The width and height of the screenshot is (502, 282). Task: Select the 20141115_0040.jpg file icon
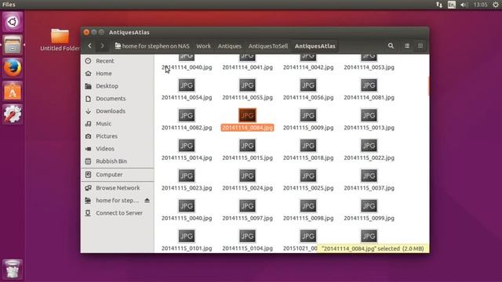[x=187, y=206]
